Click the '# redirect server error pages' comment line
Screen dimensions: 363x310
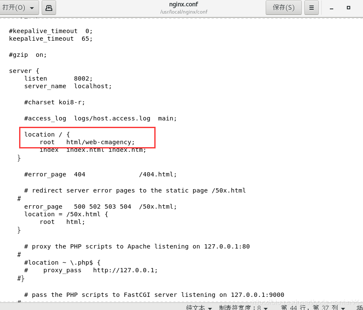point(135,190)
